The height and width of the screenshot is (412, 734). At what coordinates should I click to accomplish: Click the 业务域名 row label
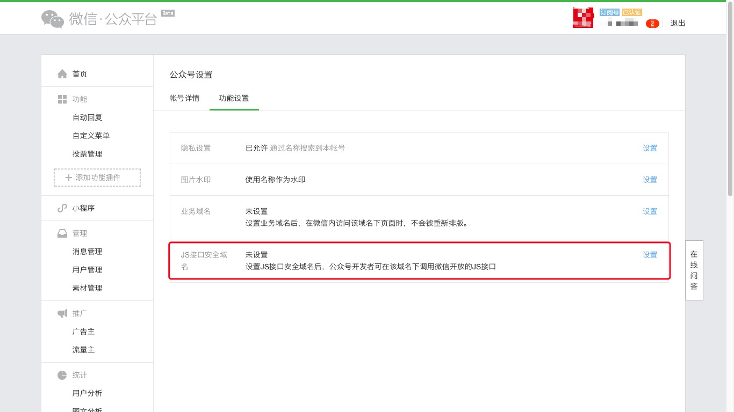196,211
